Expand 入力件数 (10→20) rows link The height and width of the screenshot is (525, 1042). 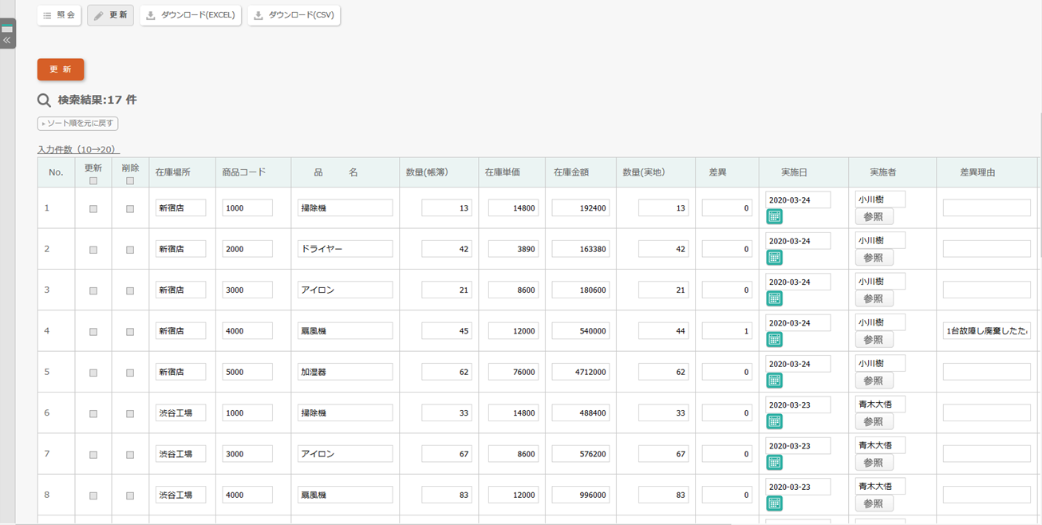pos(77,149)
